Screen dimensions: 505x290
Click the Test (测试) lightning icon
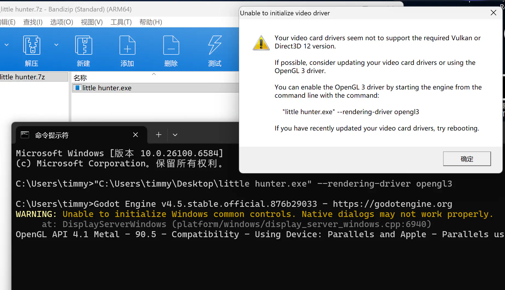pos(215,45)
